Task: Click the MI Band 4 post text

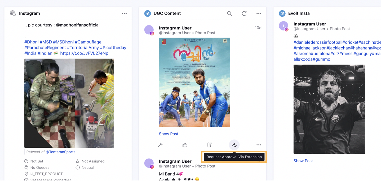Action: click(x=171, y=174)
